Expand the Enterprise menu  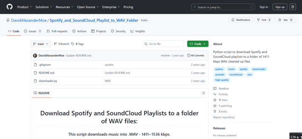click(x=111, y=7)
